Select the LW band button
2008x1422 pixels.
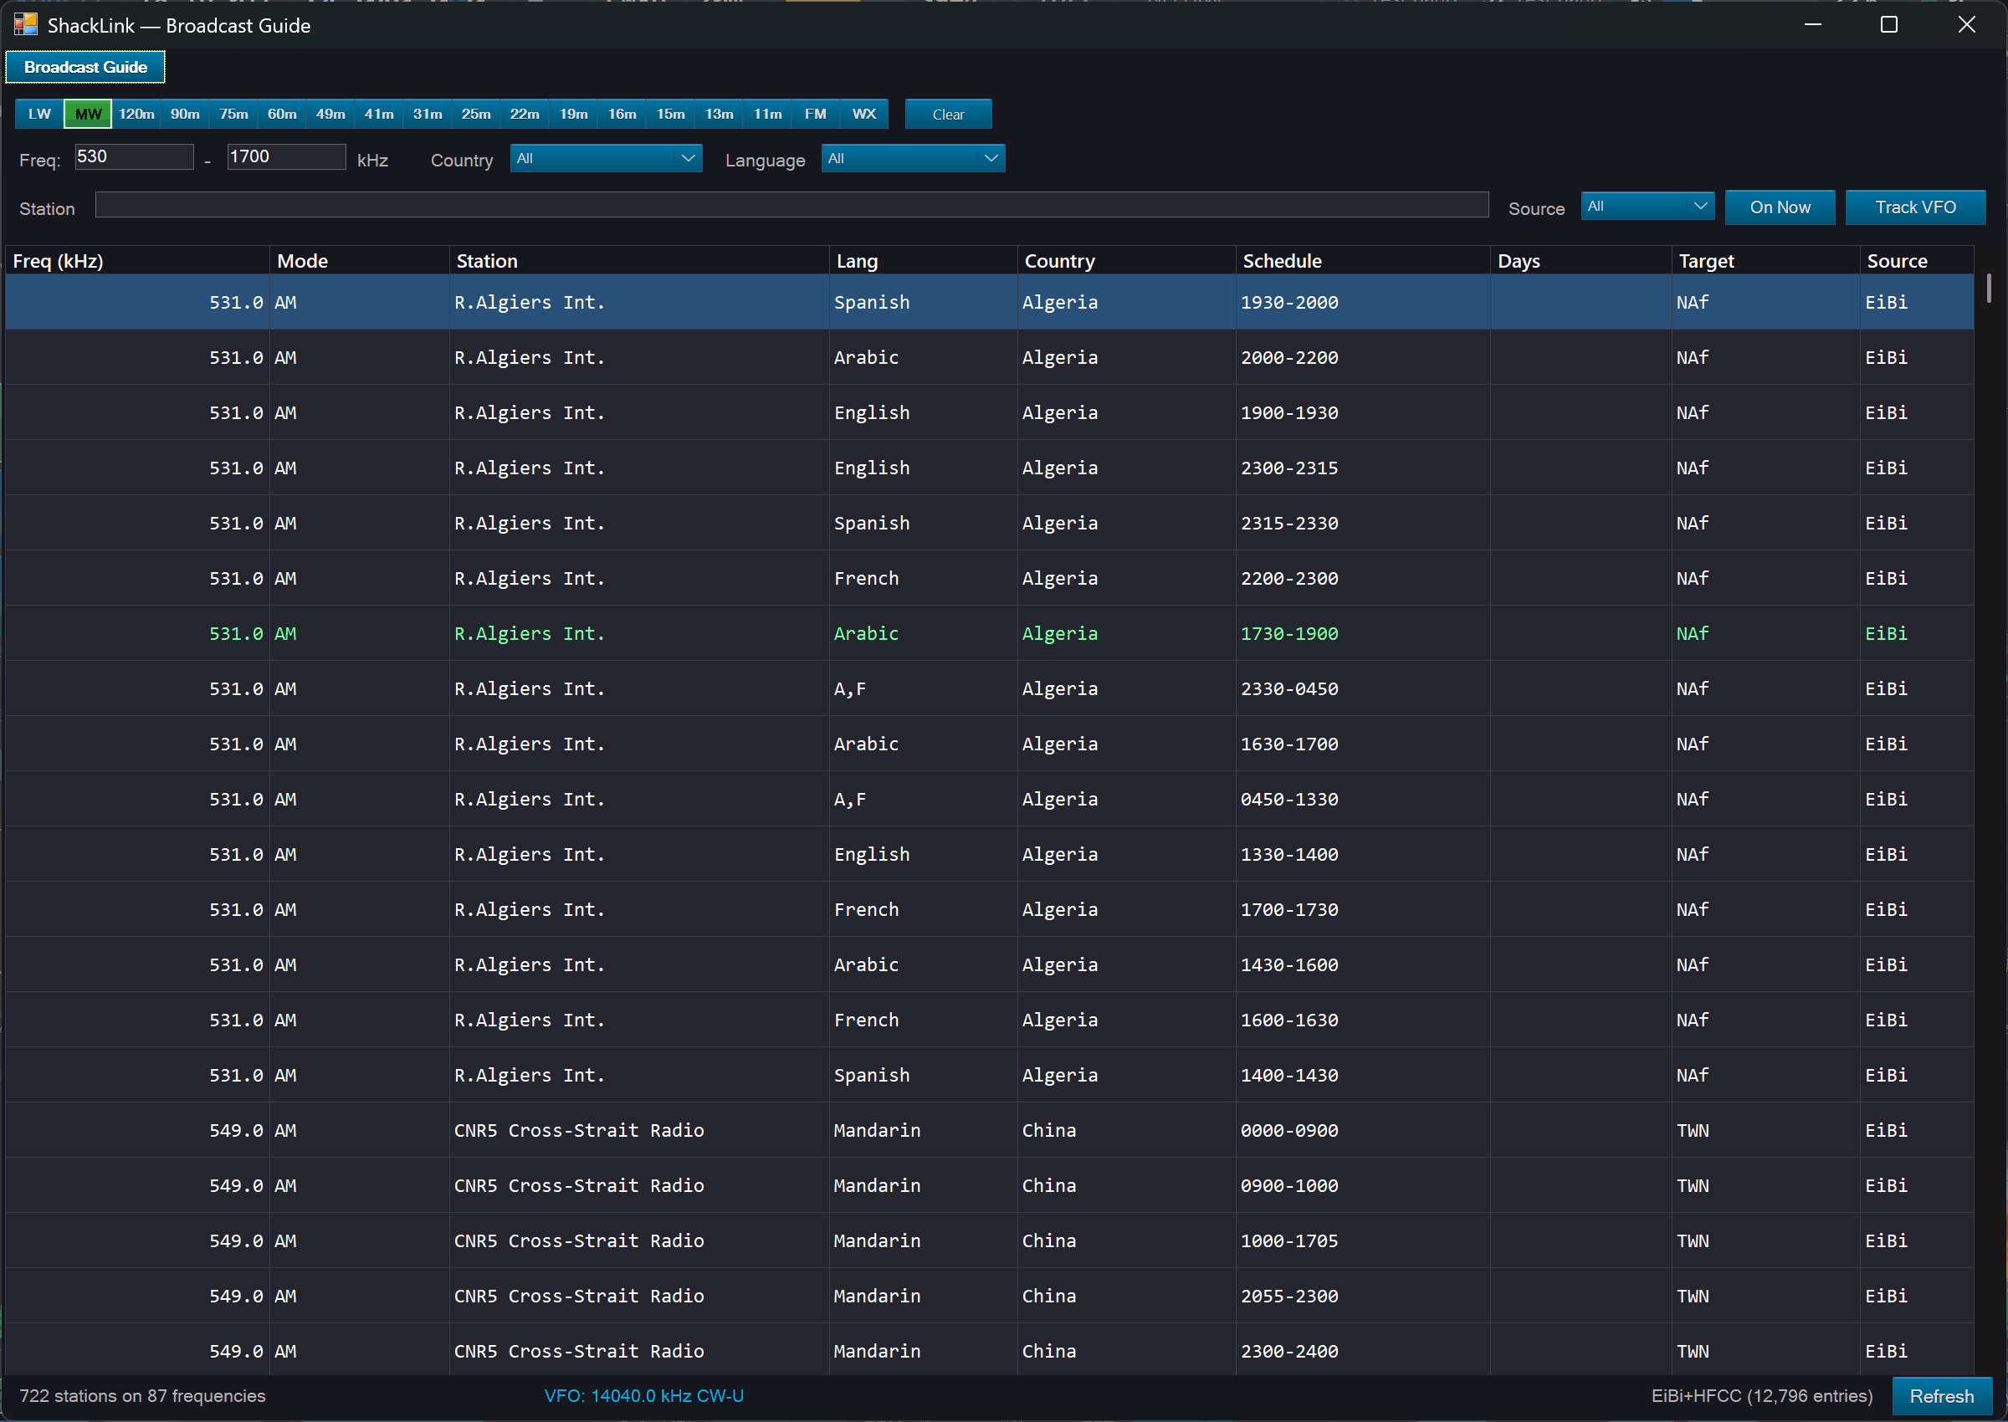coord(39,114)
